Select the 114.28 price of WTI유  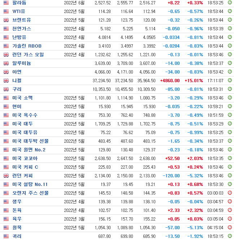pyautogui.click(x=104, y=11)
